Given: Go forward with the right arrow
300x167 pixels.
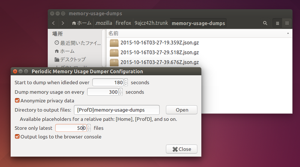Looking at the screenshot, I should (x=63, y=23).
